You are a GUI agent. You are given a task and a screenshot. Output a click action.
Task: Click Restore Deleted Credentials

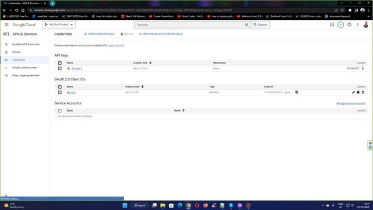pyautogui.click(x=161, y=34)
